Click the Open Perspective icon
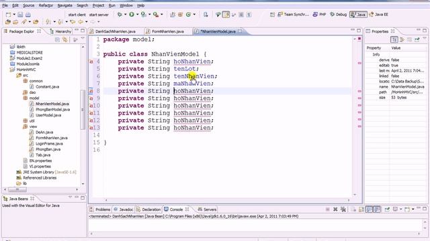This screenshot has height=241, width=430. [272, 15]
